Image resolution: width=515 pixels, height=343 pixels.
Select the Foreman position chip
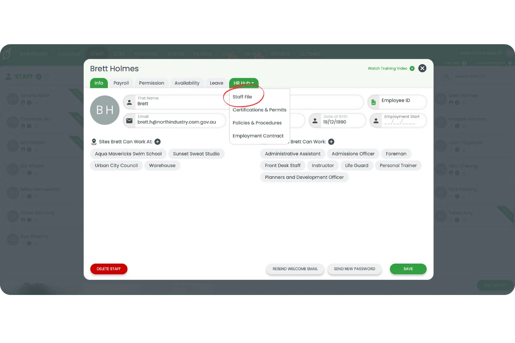coord(396,154)
